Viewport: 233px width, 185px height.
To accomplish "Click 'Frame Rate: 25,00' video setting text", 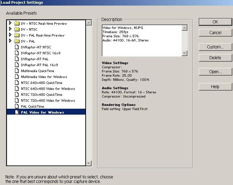I will point(117,76).
